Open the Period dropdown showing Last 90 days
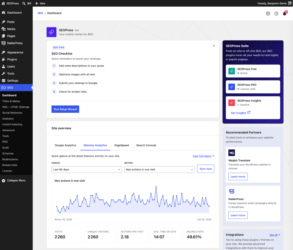Image resolution: width=293 pixels, height=250 pixels. 86,169
